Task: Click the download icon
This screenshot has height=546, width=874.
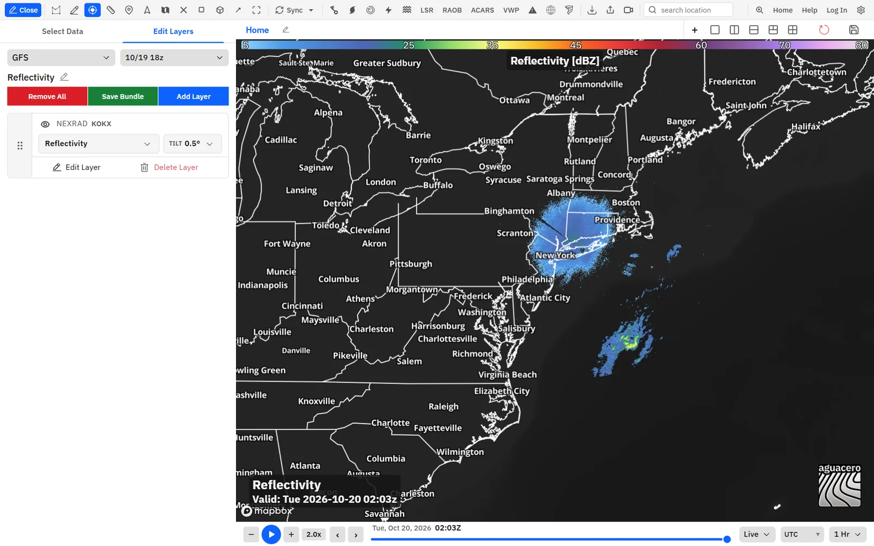Action: point(592,10)
